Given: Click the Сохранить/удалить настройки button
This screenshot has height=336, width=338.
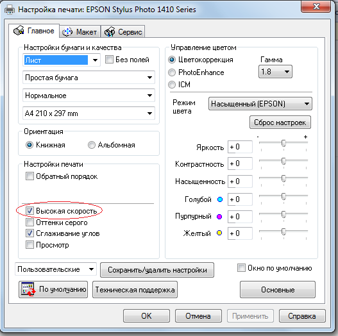Looking at the screenshot, I should click(157, 270).
